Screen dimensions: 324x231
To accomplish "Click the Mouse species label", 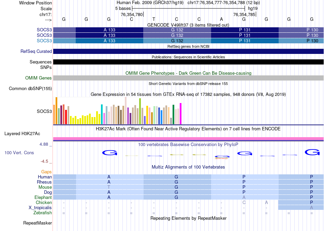I will (x=45, y=187).
